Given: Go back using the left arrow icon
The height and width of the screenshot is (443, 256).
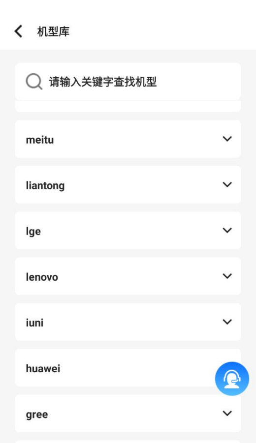Looking at the screenshot, I should click(x=18, y=31).
